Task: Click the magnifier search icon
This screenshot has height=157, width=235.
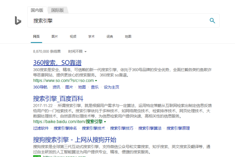Action: 212,20
